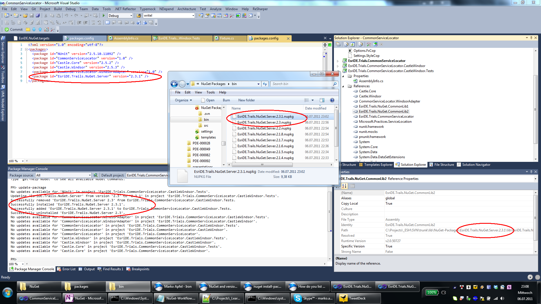The width and height of the screenshot is (541, 304).
Task: Click the Open File folder toolbar icon
Action: [x=25, y=15]
